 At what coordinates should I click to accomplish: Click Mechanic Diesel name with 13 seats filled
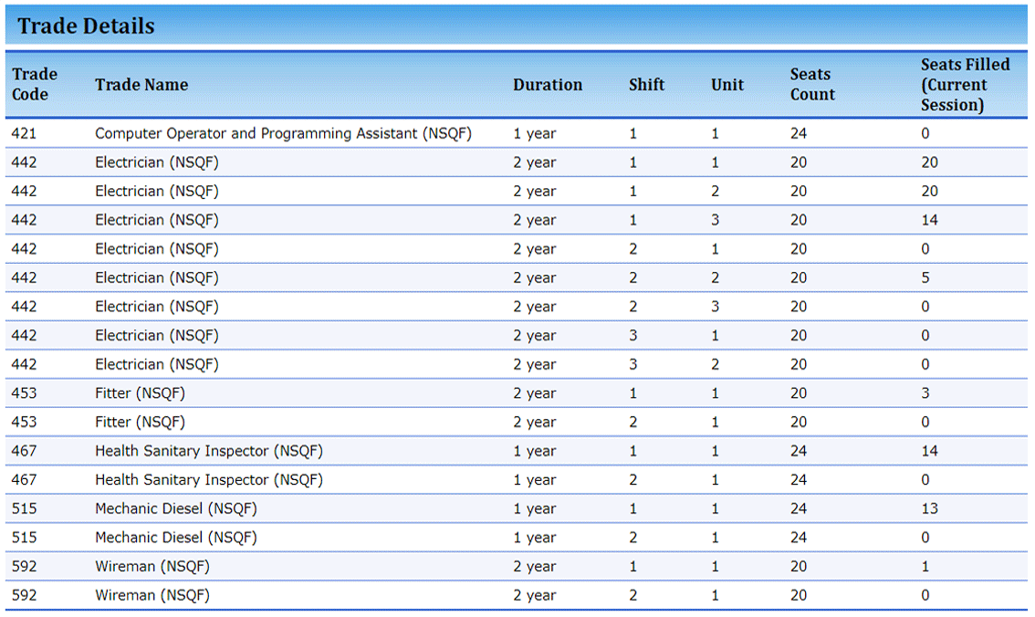[x=175, y=508]
